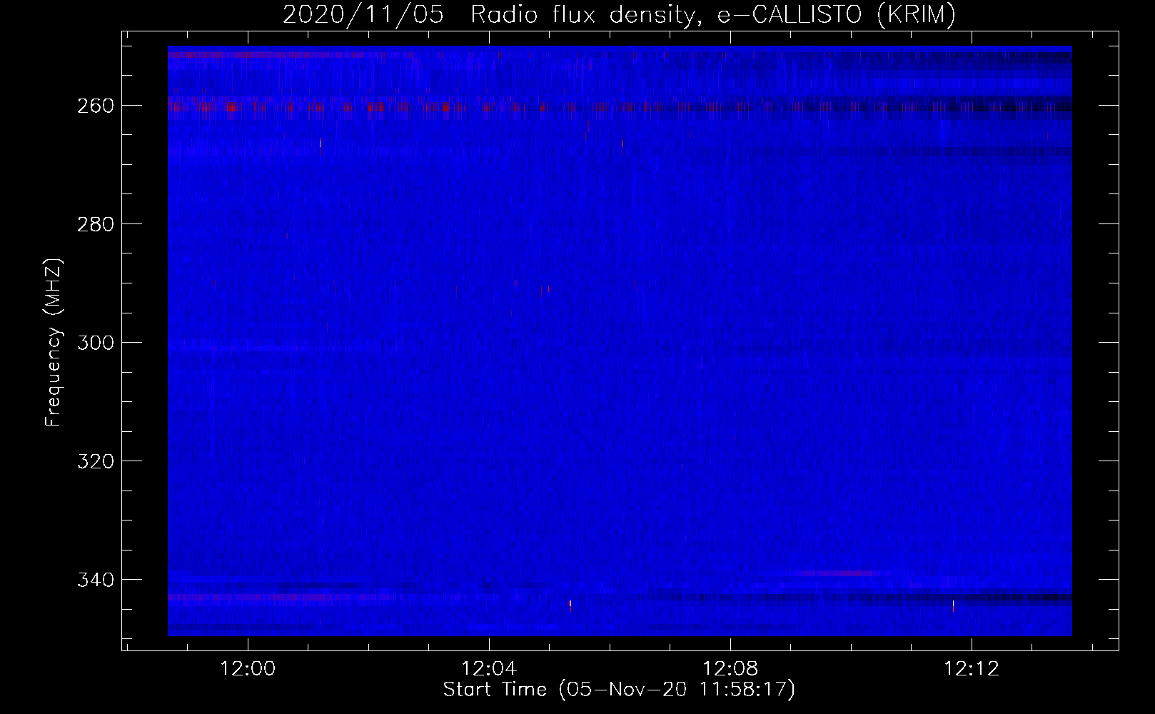The image size is (1155, 714).
Task: Select the 'Frequency (MHZ)' axis label
Action: click(54, 342)
